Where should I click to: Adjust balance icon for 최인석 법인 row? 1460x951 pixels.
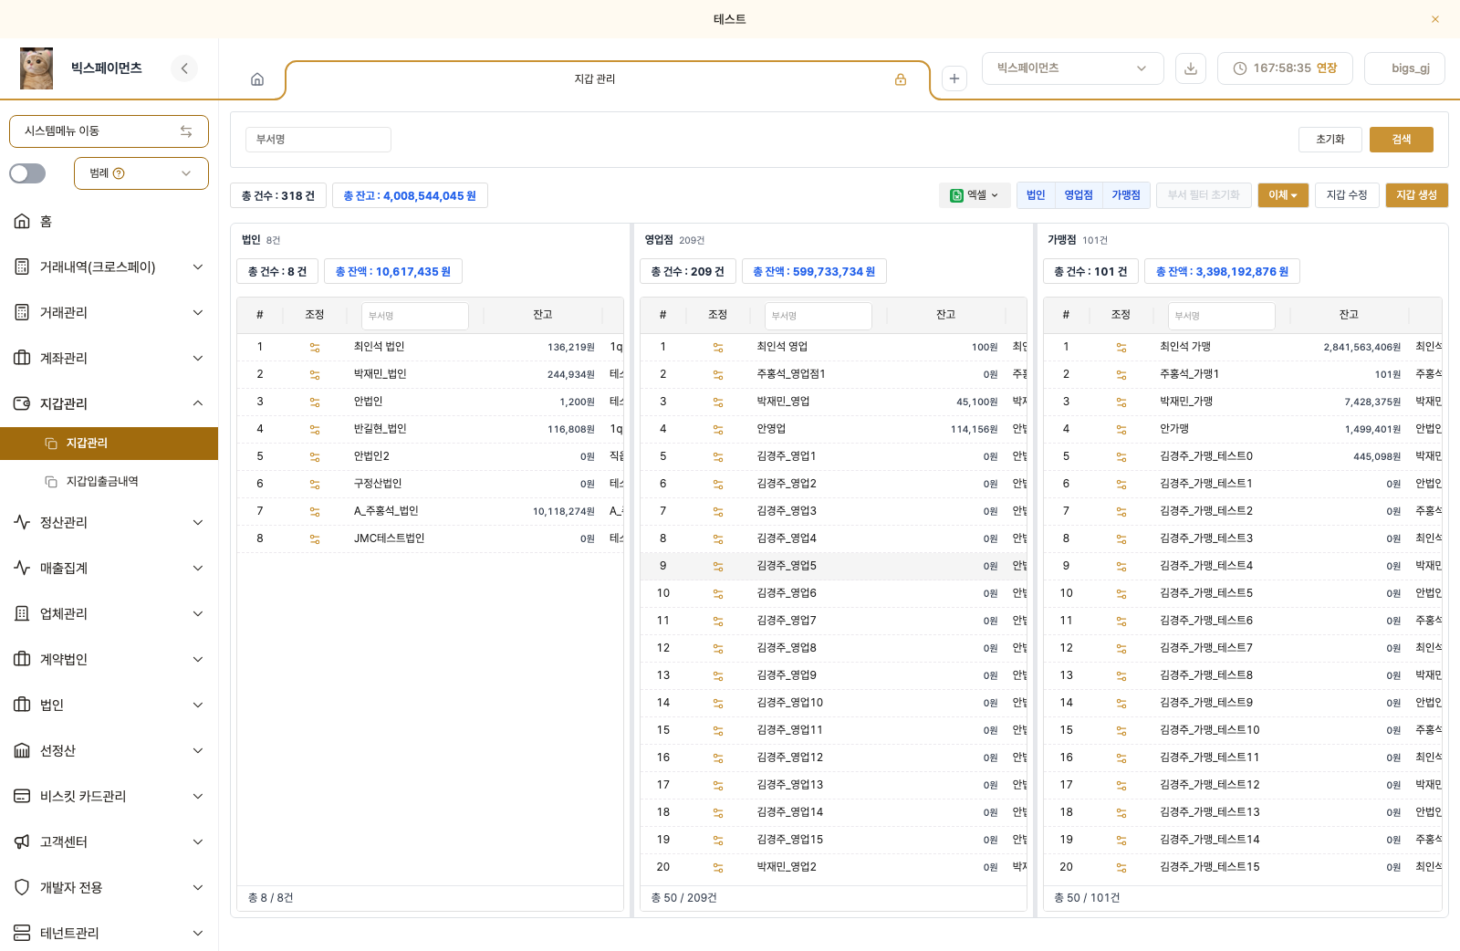tap(315, 348)
